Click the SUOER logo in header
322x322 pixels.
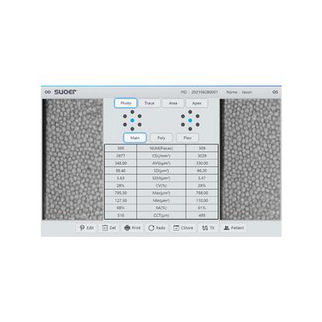coord(66,92)
